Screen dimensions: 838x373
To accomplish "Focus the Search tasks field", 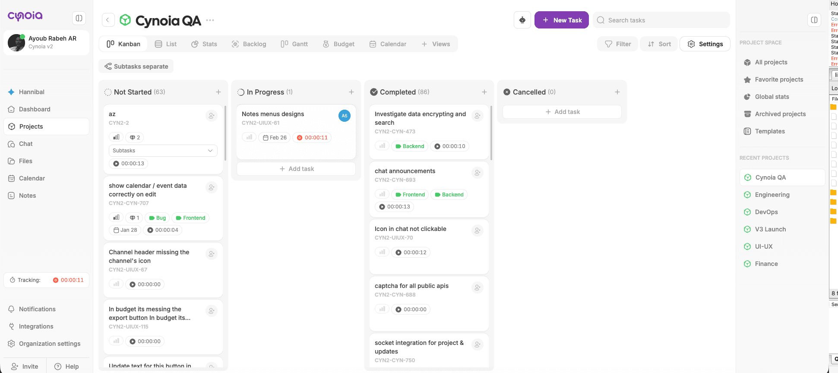I will (661, 20).
